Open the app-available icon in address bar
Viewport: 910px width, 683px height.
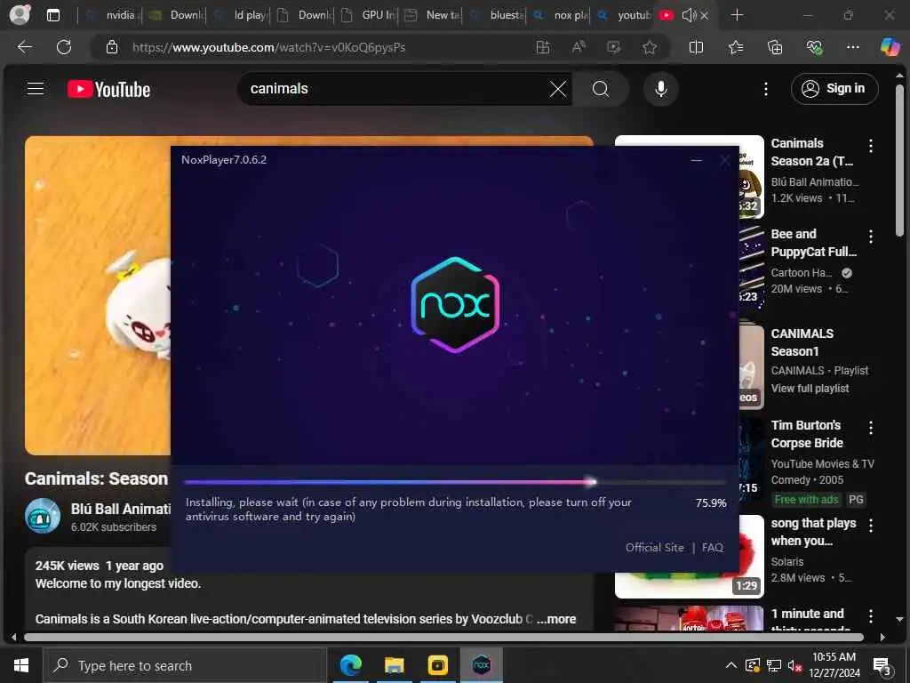pyautogui.click(x=543, y=48)
